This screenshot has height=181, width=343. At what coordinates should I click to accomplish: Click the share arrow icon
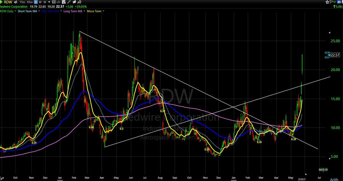(x=79, y=2)
